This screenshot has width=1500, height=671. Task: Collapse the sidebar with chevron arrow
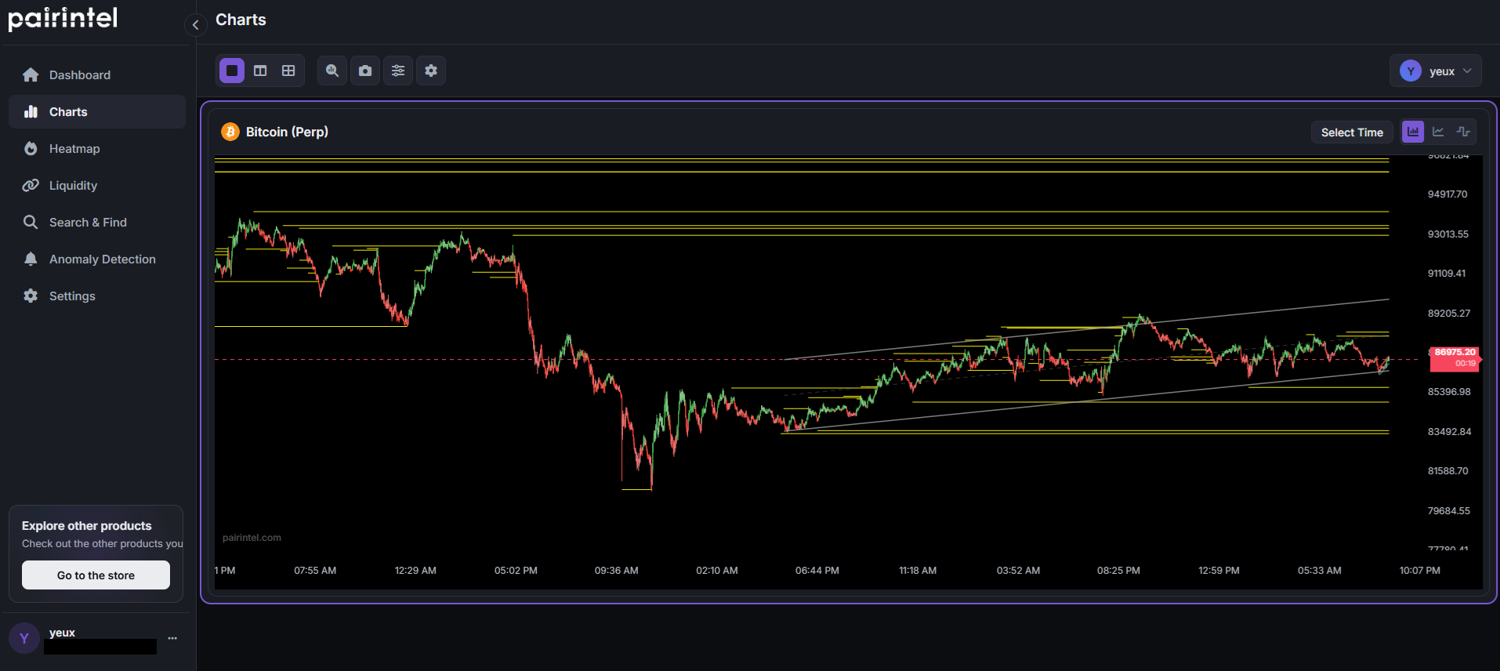coord(195,25)
